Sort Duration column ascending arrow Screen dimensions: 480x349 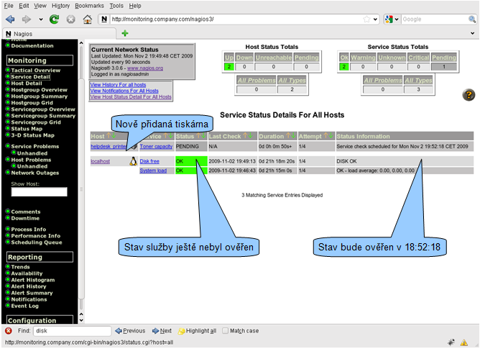[287, 135]
